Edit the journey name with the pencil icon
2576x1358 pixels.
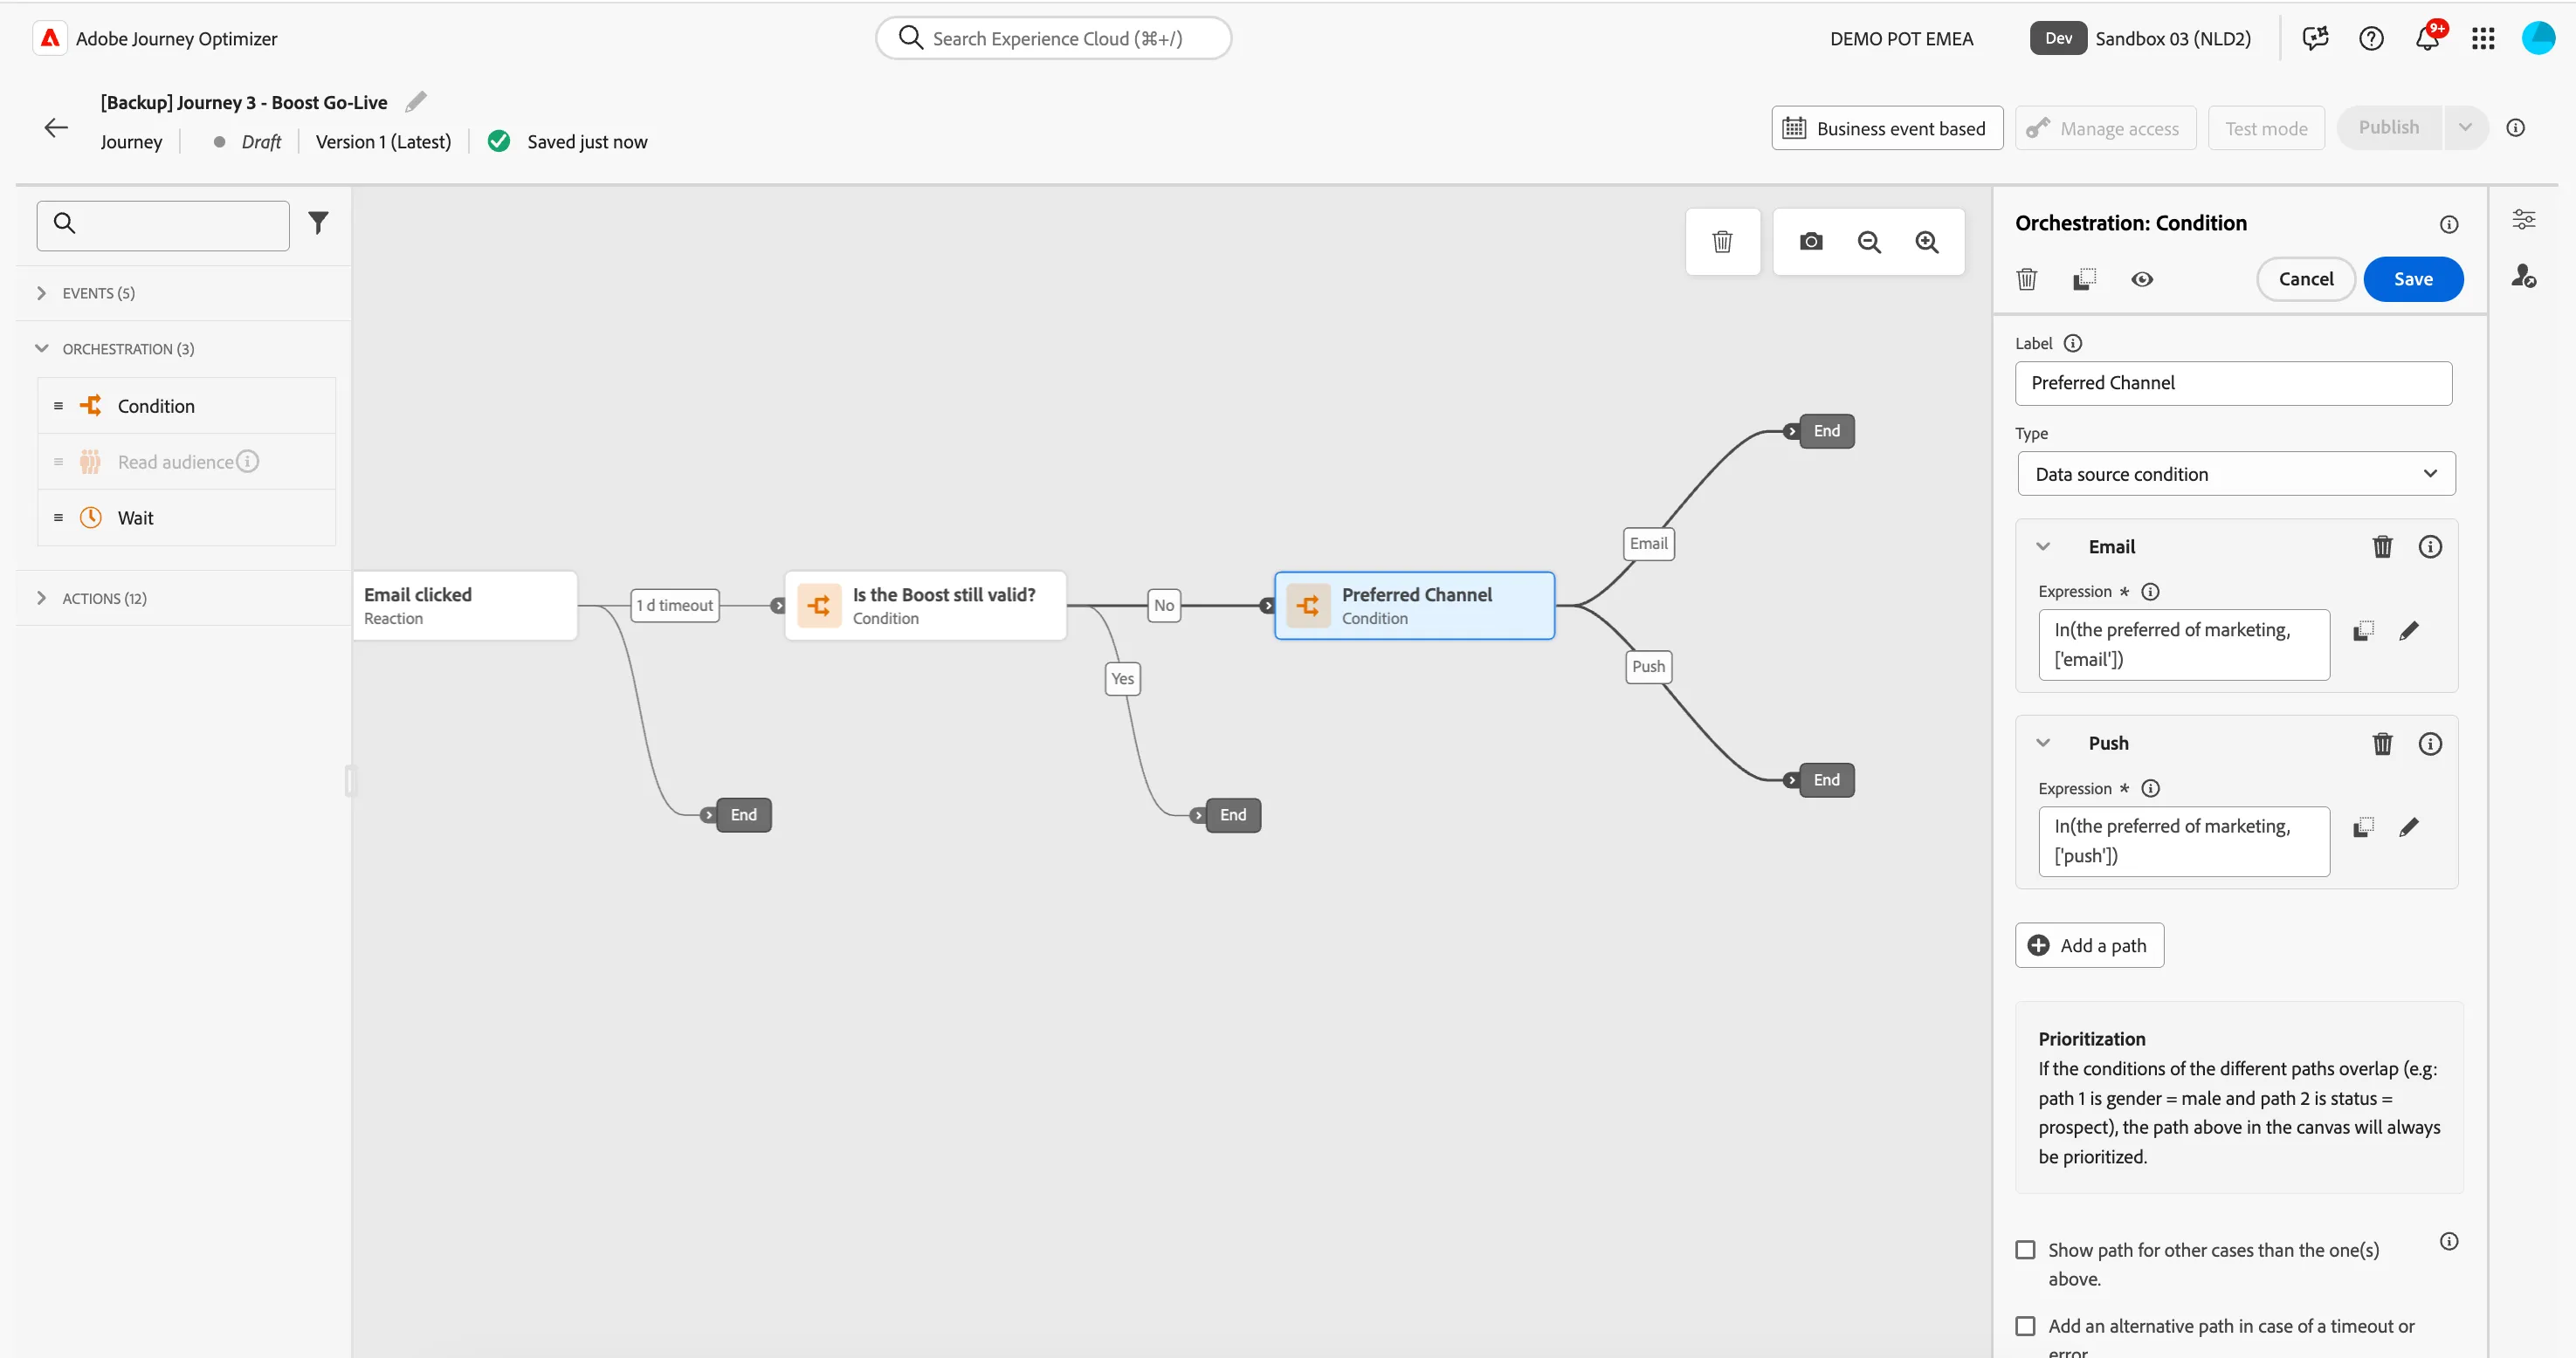[416, 102]
